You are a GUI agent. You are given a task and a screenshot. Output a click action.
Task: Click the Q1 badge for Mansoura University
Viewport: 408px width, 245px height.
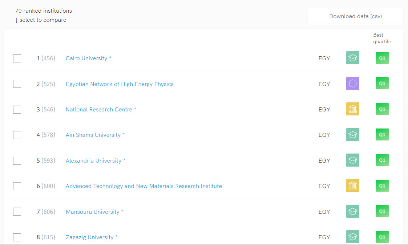tap(382, 211)
